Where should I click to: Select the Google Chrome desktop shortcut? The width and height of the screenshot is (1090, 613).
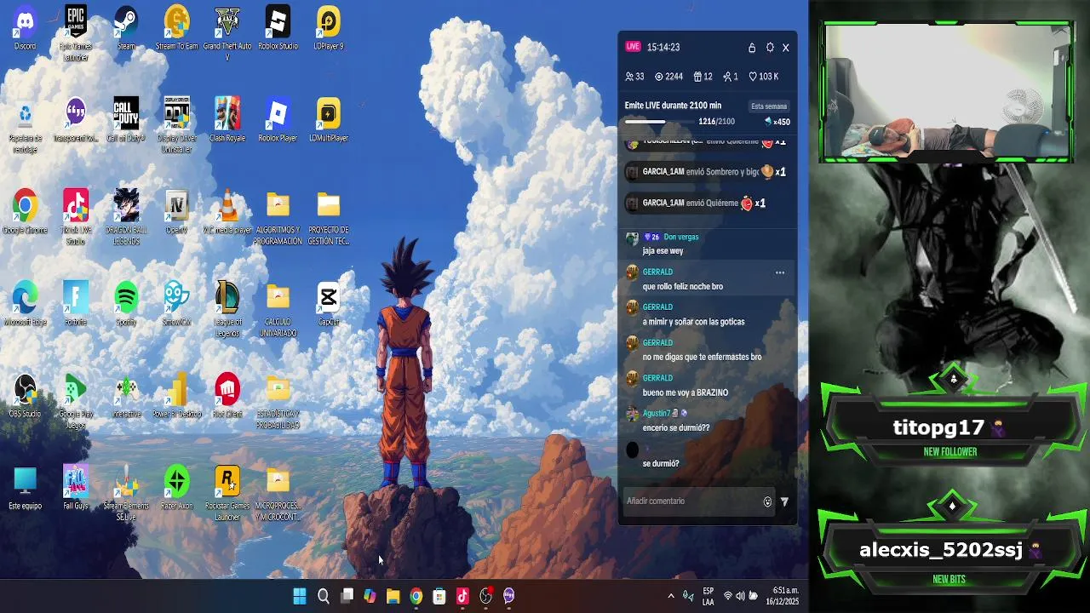[25, 212]
